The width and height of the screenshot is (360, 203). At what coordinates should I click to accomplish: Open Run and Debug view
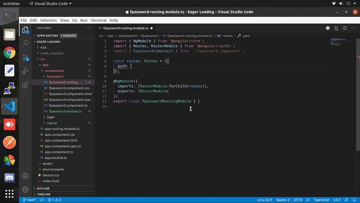coord(25,71)
